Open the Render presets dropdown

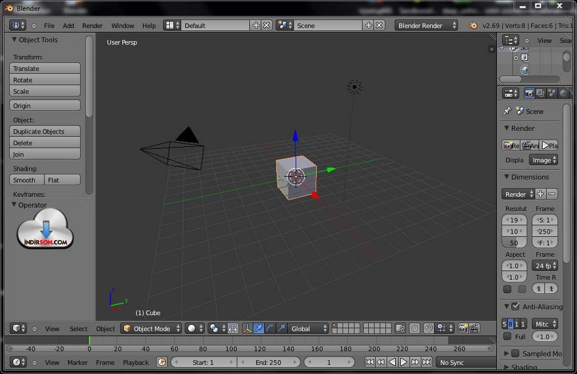518,194
